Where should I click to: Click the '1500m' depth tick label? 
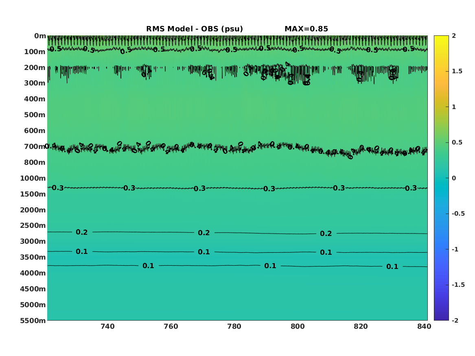pyautogui.click(x=33, y=194)
